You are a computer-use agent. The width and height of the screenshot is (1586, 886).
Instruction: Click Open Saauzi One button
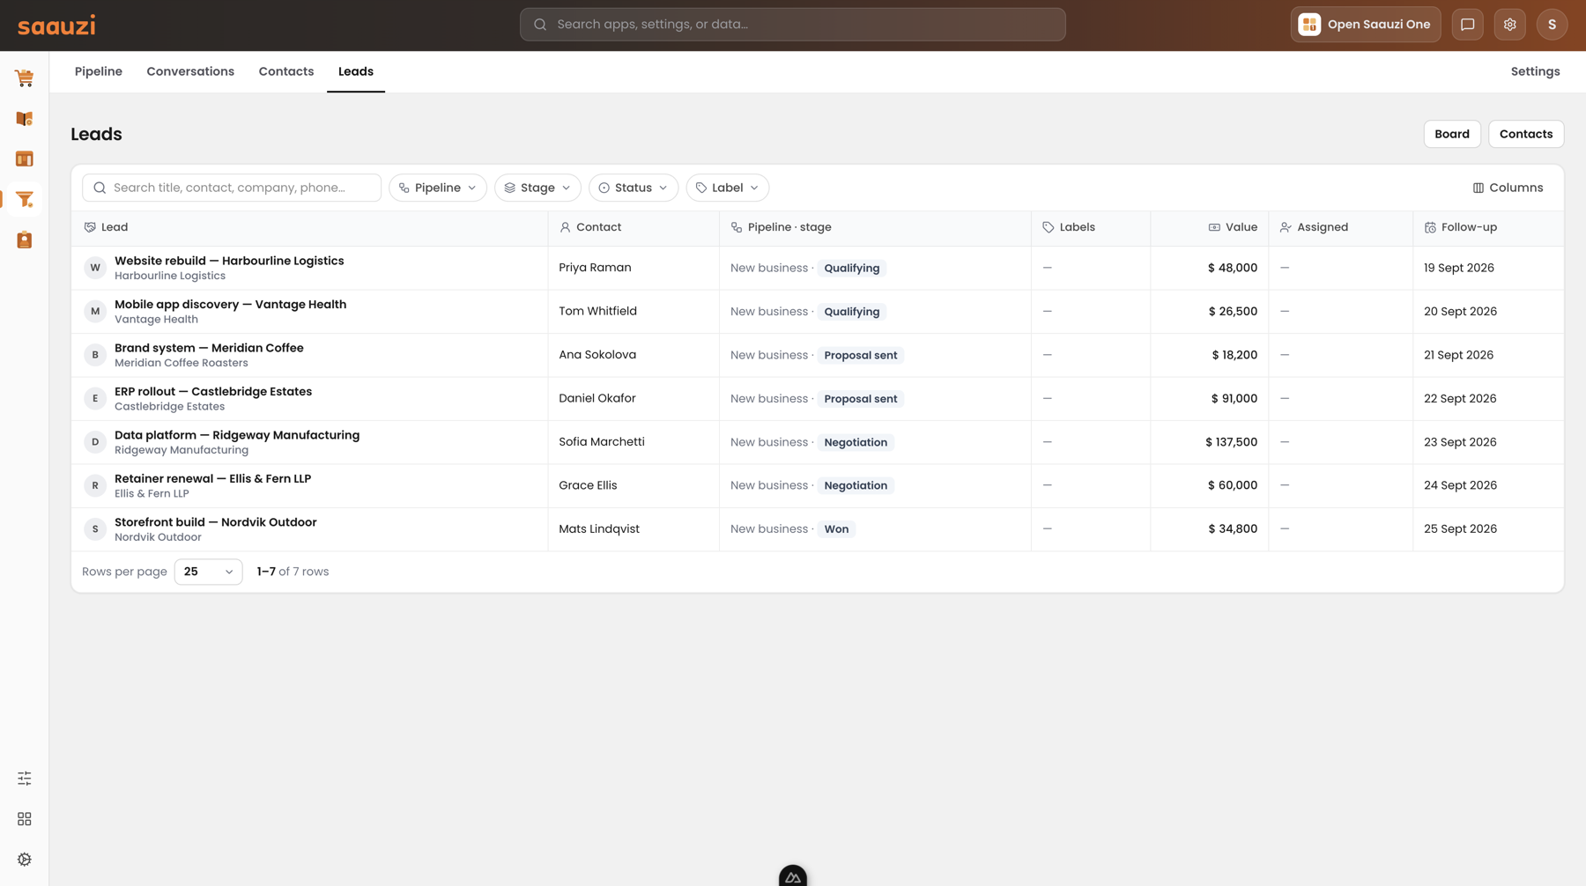1366,25
